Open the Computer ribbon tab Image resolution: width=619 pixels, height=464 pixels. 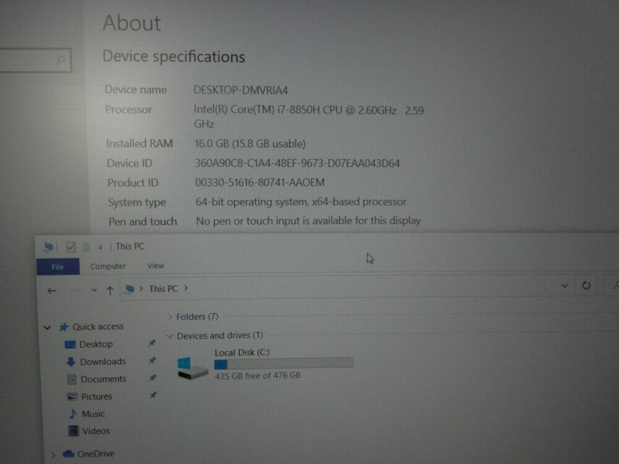[x=108, y=266]
